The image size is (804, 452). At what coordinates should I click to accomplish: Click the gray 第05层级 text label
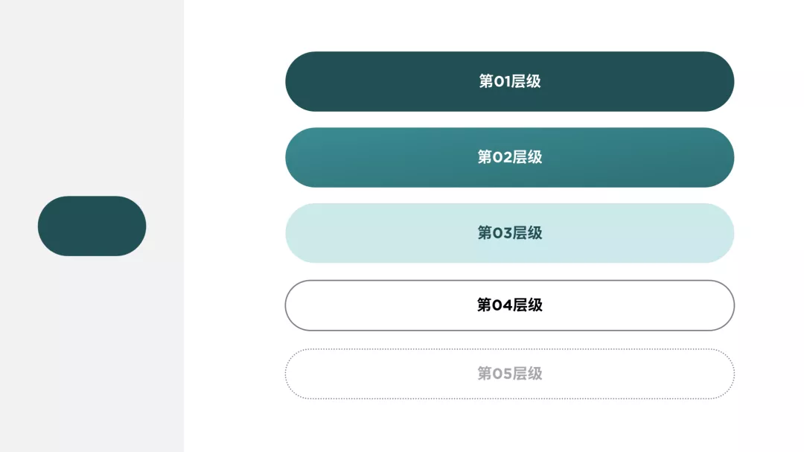pyautogui.click(x=510, y=373)
